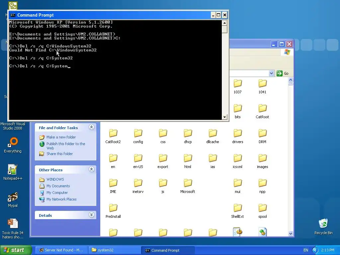Viewport: 340px width, 255px height.
Task: Switch to system32 taskbar button
Action: [115, 250]
